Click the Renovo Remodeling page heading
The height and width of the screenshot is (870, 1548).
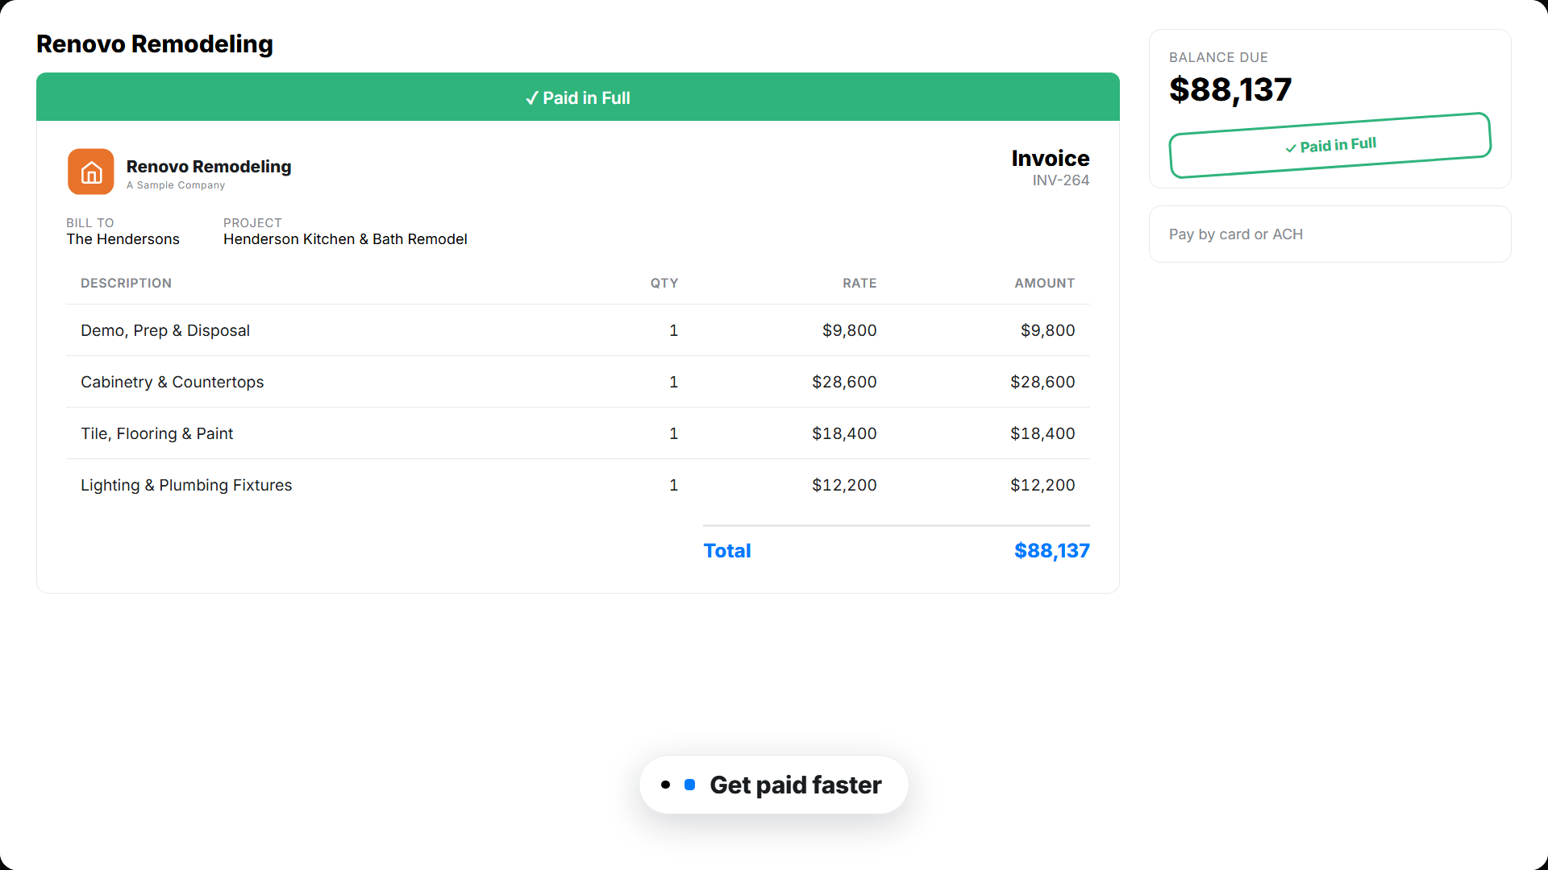point(155,43)
